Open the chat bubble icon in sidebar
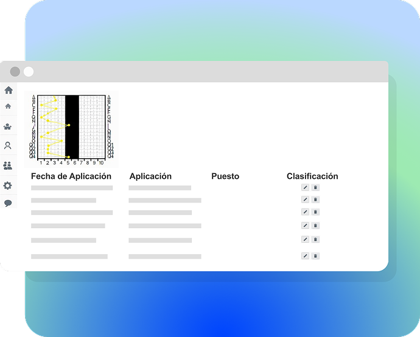This screenshot has width=420, height=337. pyautogui.click(x=8, y=203)
